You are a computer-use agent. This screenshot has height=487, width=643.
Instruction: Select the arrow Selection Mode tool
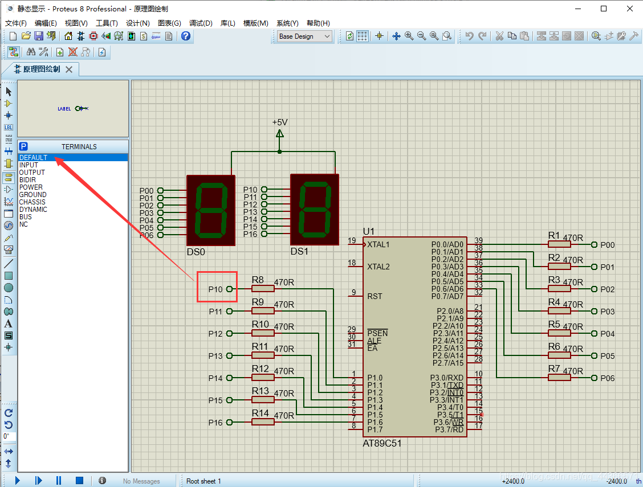(x=8, y=92)
